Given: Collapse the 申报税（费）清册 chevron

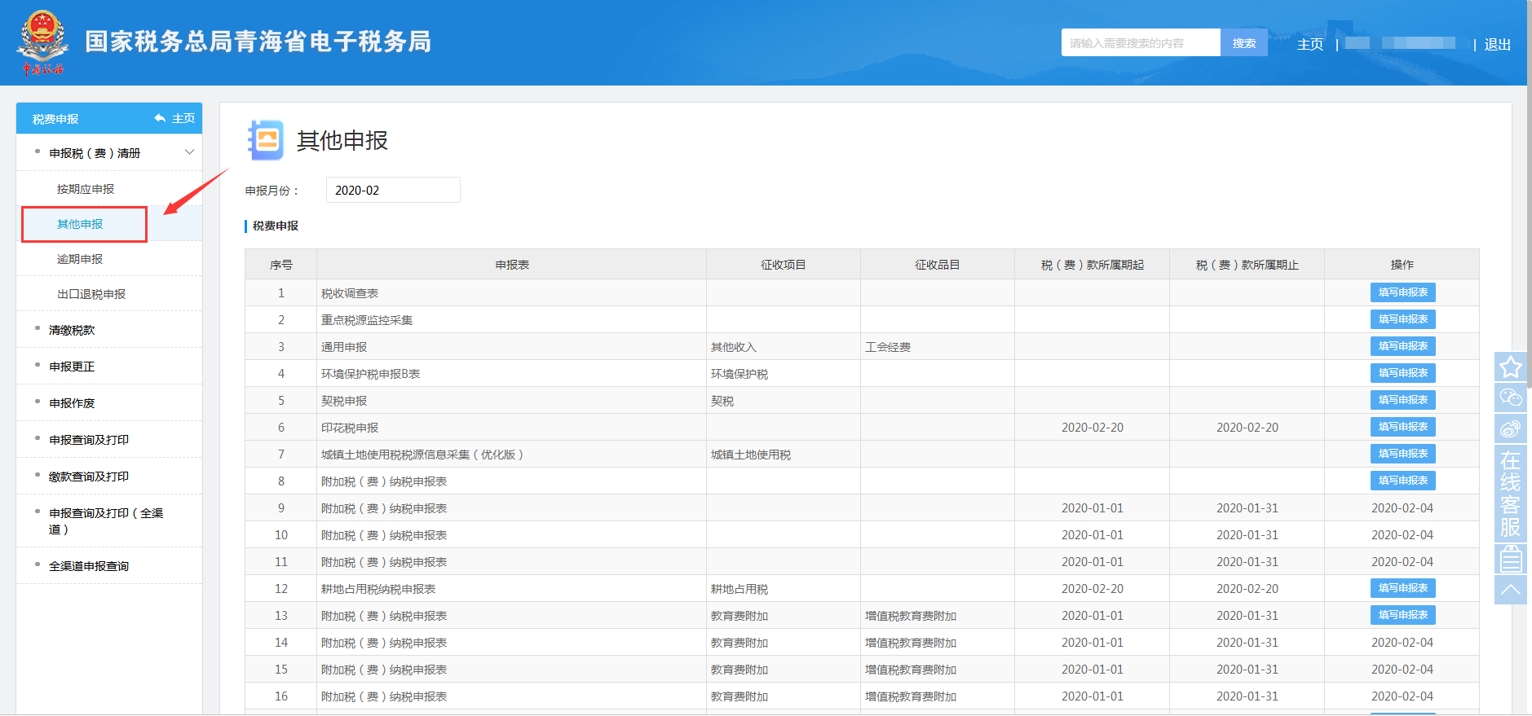Looking at the screenshot, I should (189, 153).
